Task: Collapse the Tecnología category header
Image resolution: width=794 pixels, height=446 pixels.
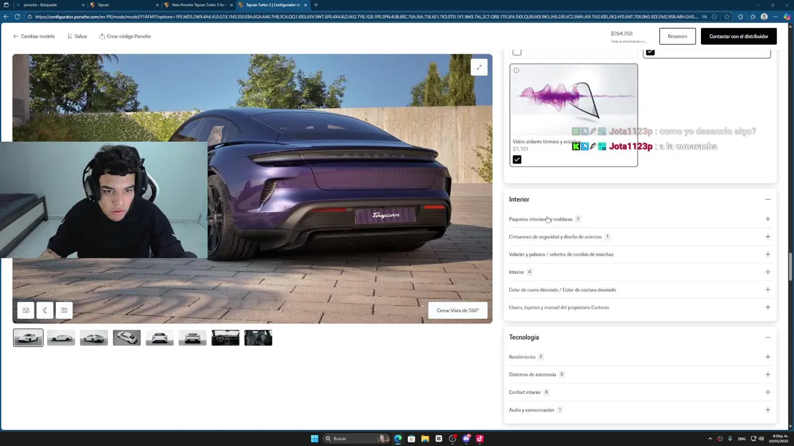Action: 640,337
